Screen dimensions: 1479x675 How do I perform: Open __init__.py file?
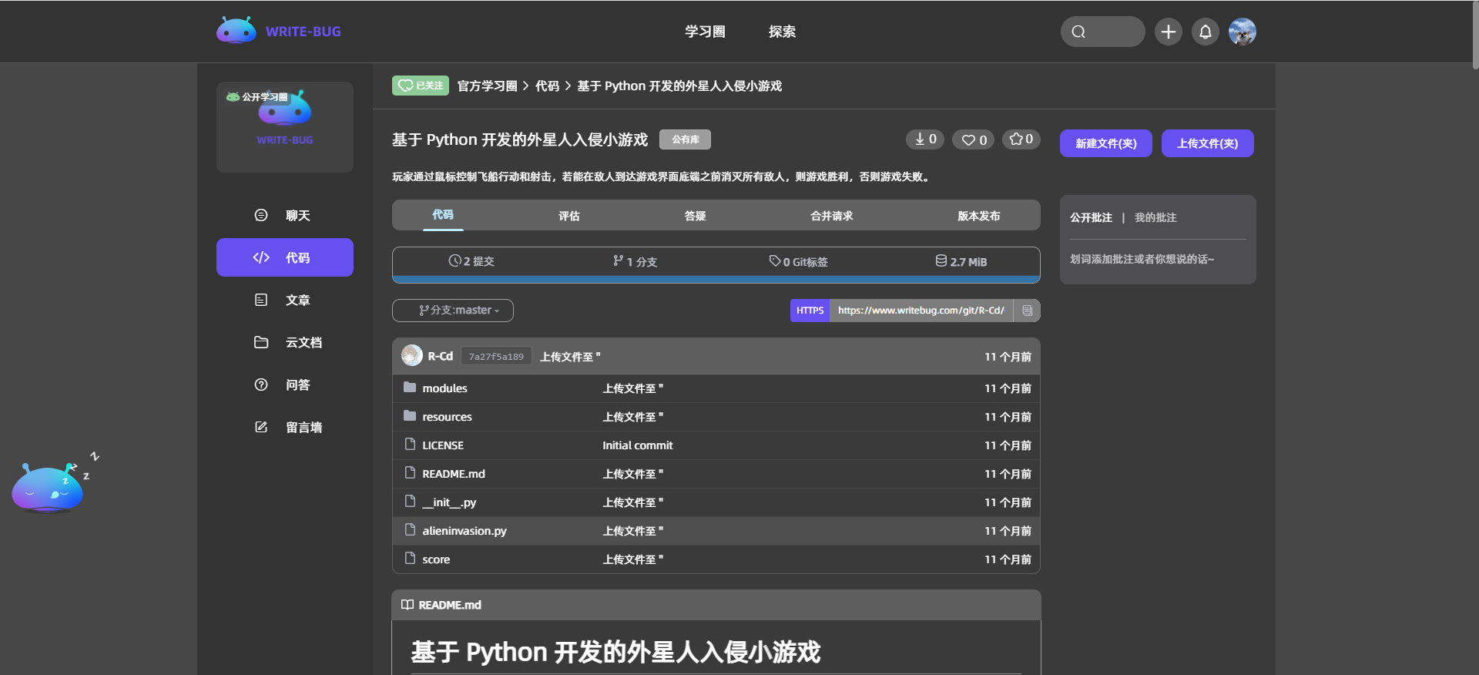pos(449,502)
